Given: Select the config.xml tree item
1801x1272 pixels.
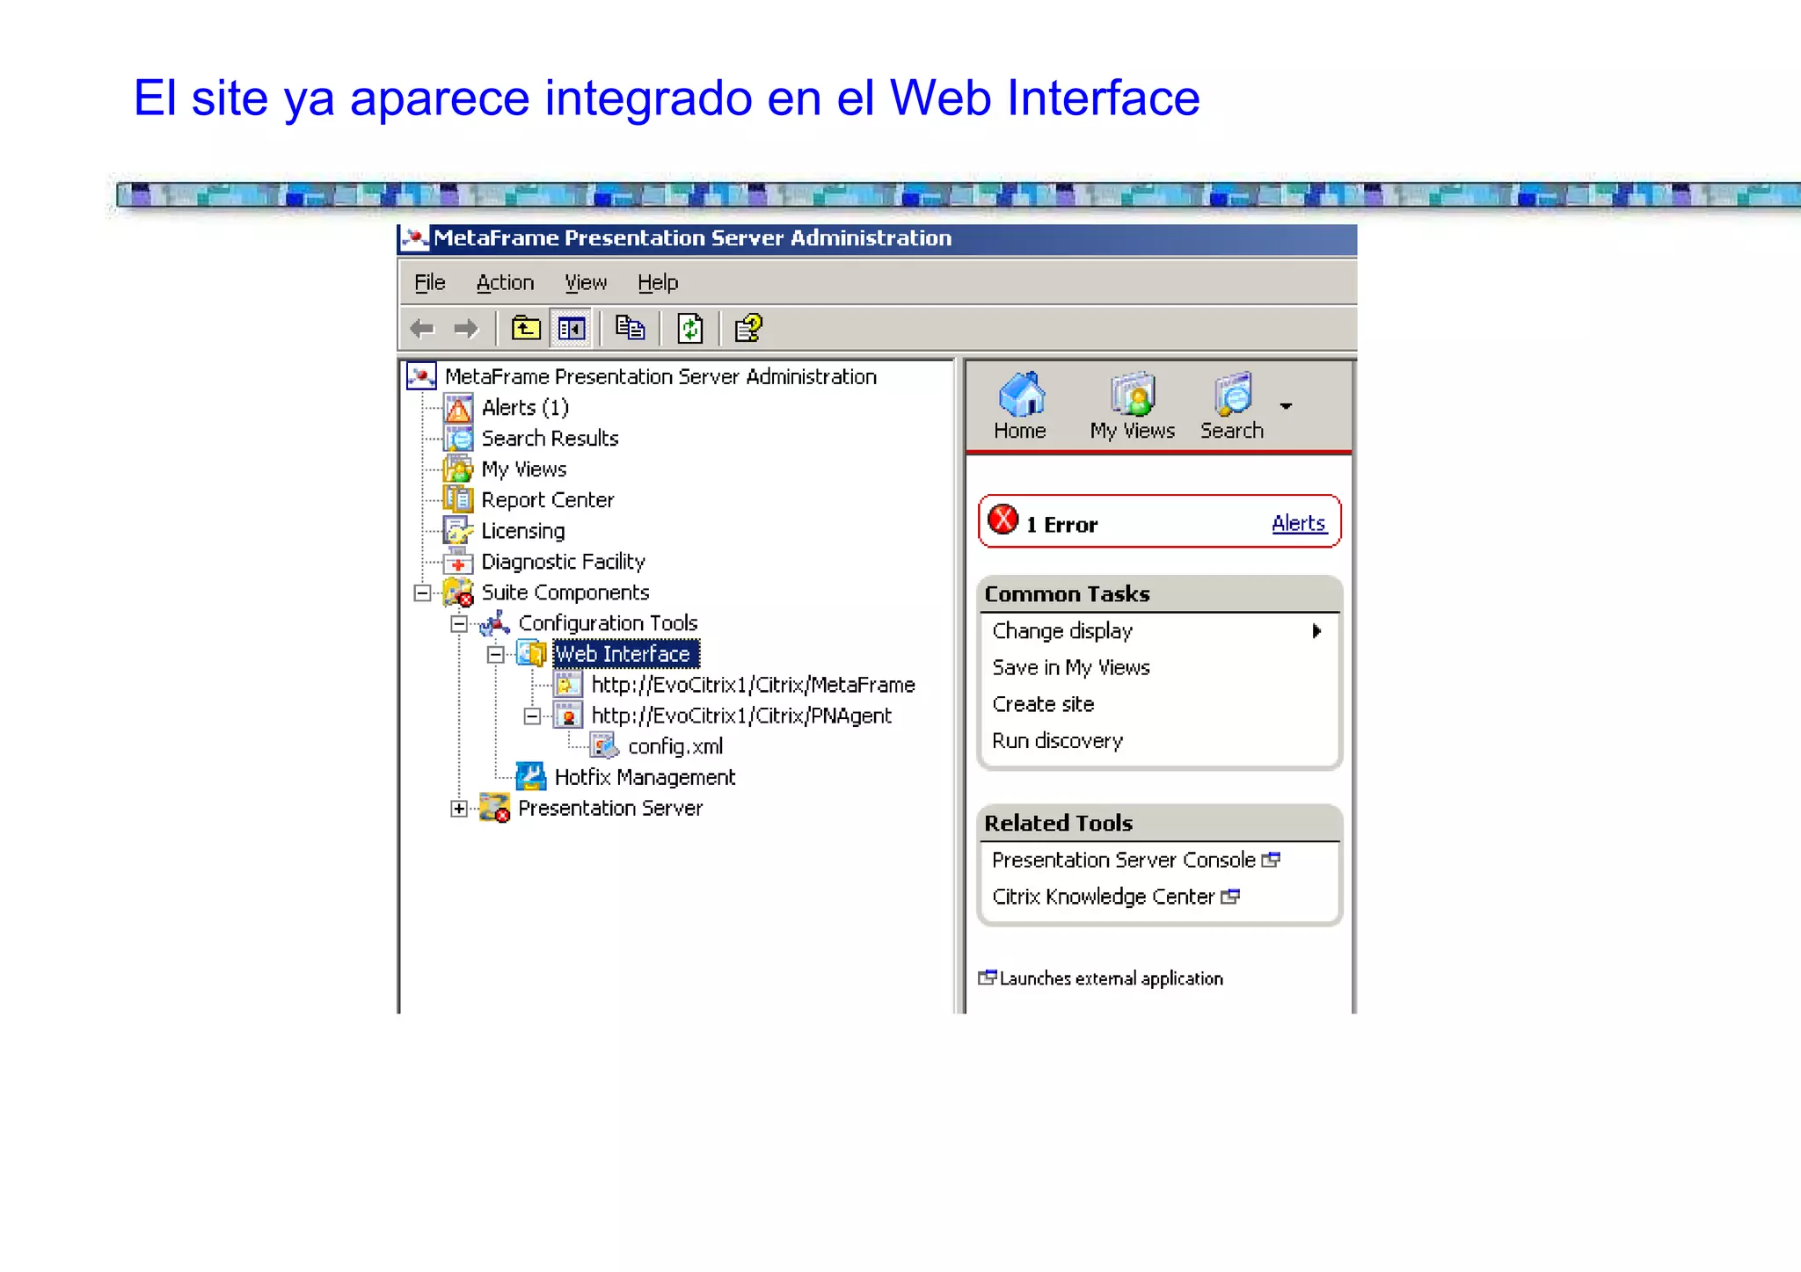Looking at the screenshot, I should (675, 746).
